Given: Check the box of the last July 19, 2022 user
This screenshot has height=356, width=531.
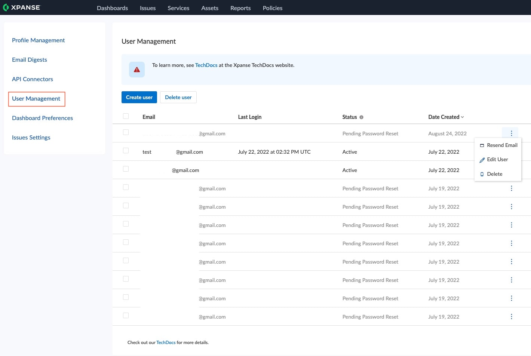Looking at the screenshot, I should tap(126, 316).
